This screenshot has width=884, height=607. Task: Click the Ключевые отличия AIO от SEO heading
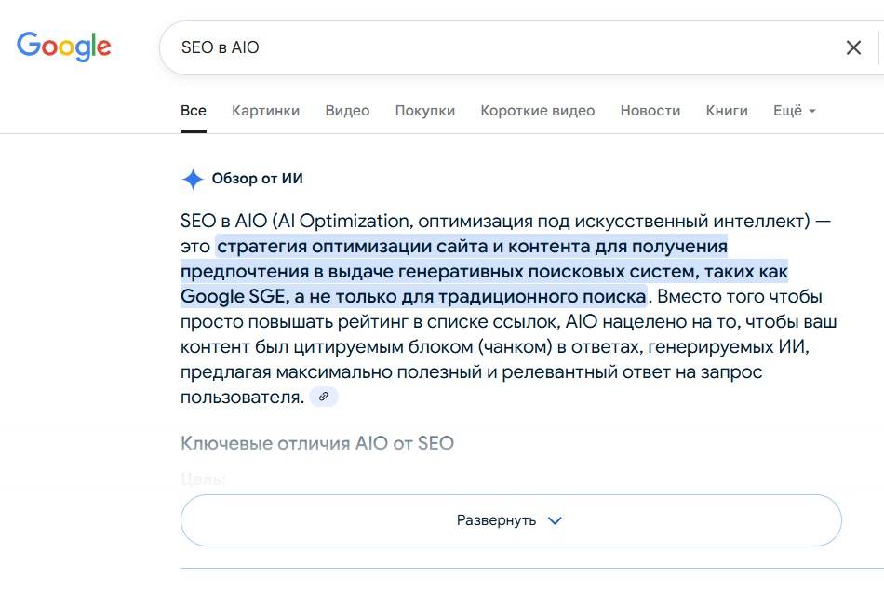point(316,443)
